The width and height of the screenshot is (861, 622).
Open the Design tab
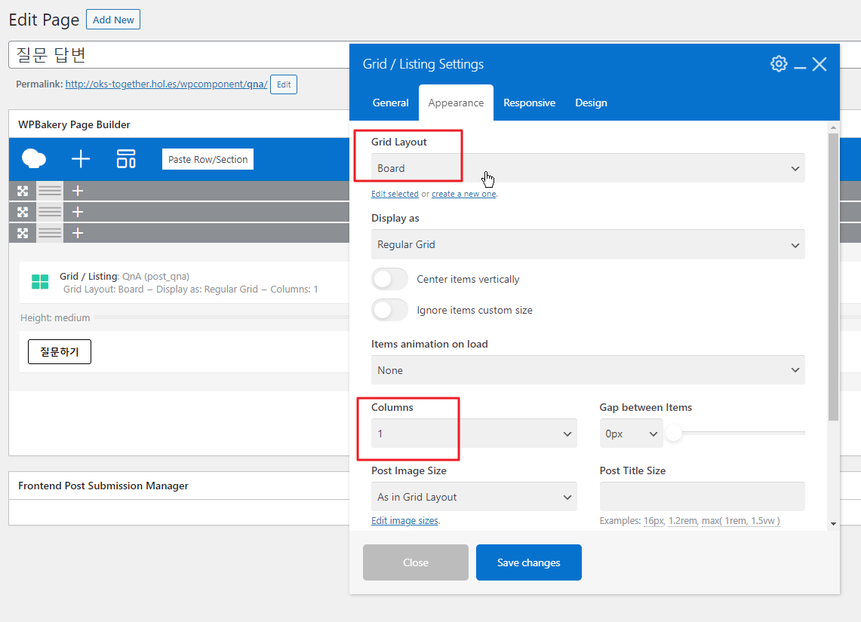click(x=591, y=103)
